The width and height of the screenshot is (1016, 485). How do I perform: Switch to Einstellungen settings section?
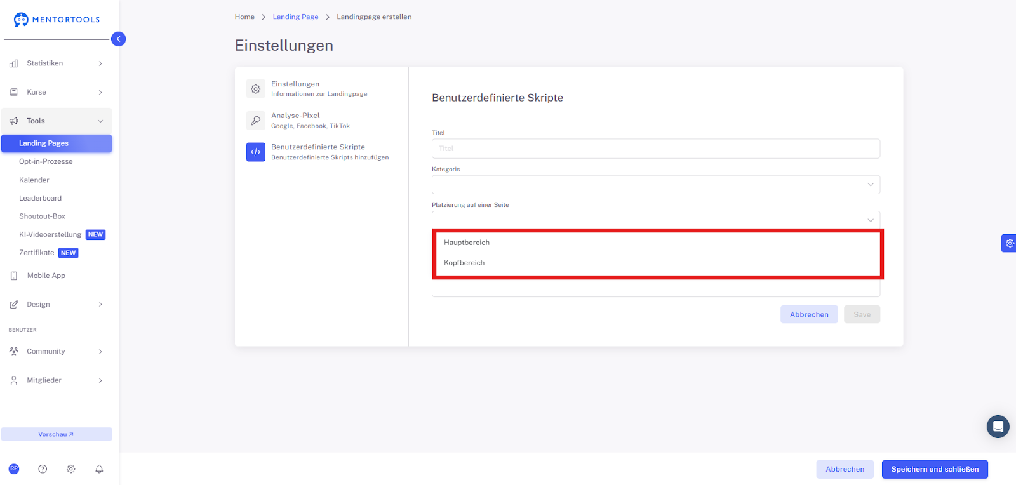click(319, 89)
